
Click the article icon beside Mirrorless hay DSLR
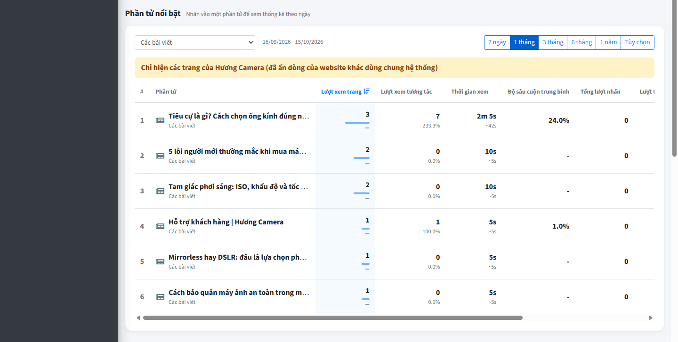click(x=160, y=262)
